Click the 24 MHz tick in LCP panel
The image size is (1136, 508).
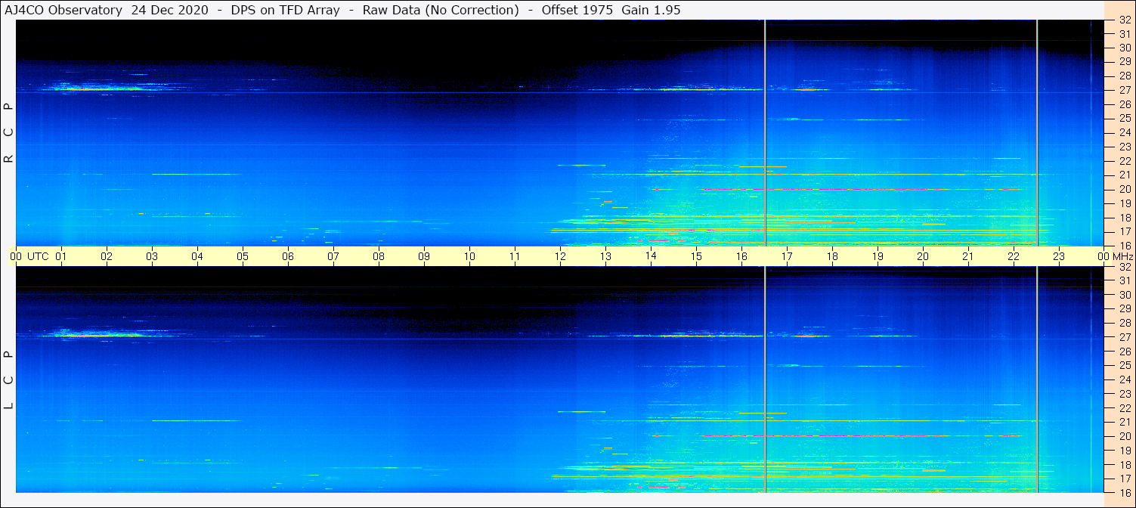coord(1125,379)
